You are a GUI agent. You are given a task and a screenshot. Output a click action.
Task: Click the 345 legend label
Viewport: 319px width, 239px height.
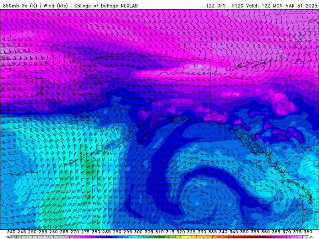234,232
